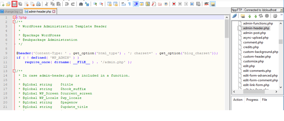
Task: Click the Close All toolbar icon
Action: tap(32, 4)
